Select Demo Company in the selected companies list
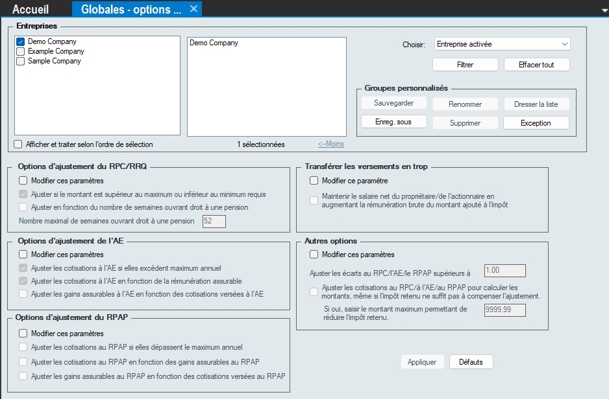 pyautogui.click(x=214, y=43)
